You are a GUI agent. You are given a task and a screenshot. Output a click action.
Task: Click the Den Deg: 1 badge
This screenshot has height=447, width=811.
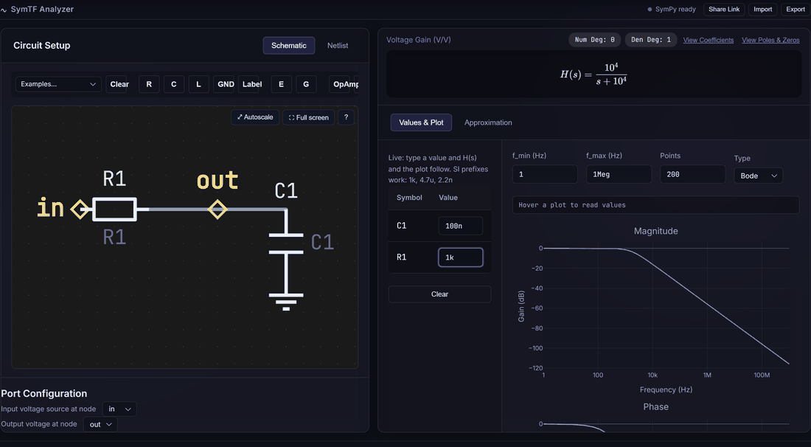(651, 40)
